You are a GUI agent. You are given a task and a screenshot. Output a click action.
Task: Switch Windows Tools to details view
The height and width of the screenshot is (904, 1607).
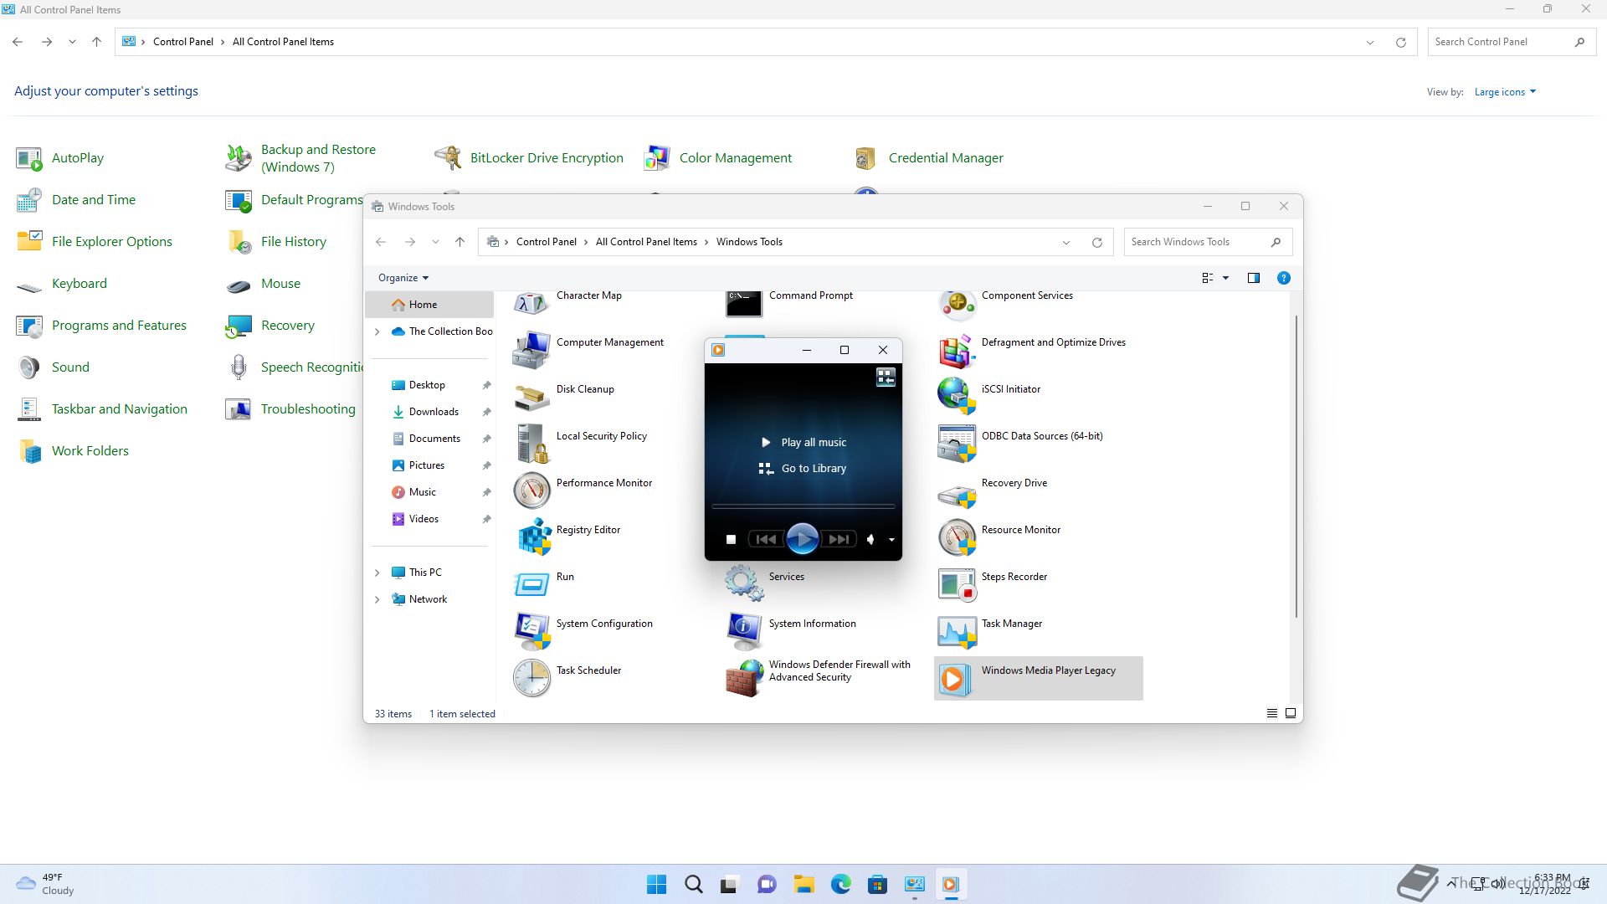(1271, 713)
